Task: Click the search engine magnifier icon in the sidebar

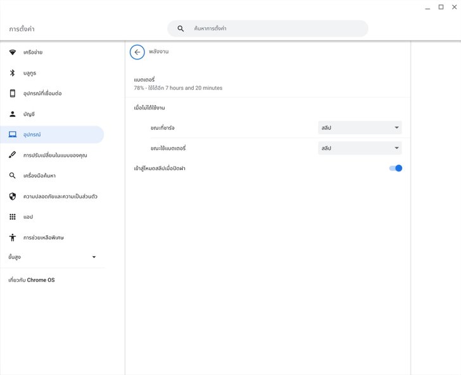Action: (13, 176)
